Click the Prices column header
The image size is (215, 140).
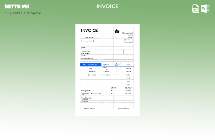click(x=128, y=65)
